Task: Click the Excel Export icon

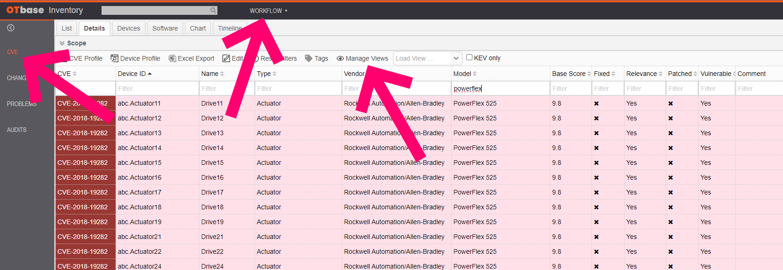Action: coord(172,58)
